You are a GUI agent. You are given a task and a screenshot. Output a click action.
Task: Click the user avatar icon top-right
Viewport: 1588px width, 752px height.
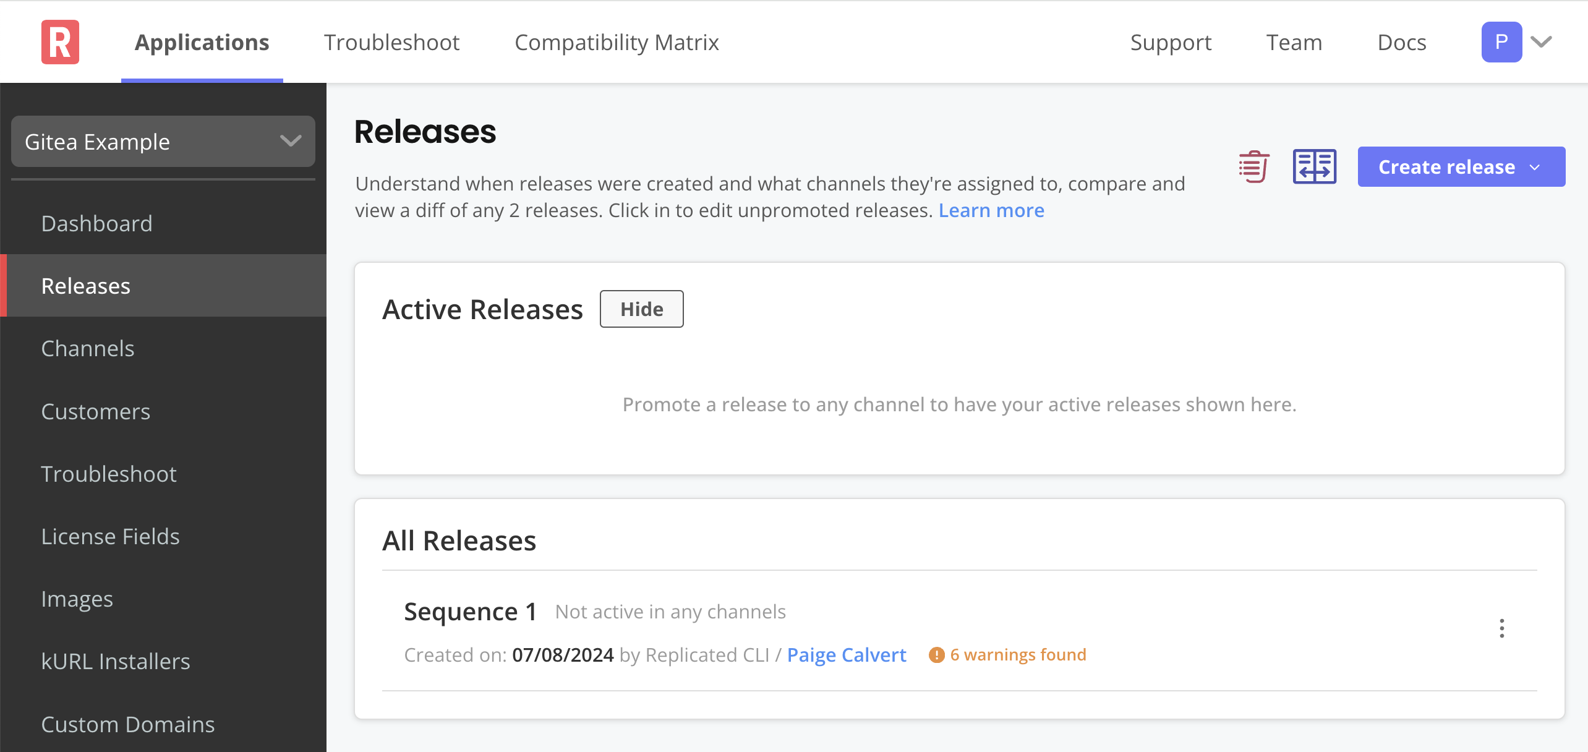(x=1502, y=41)
